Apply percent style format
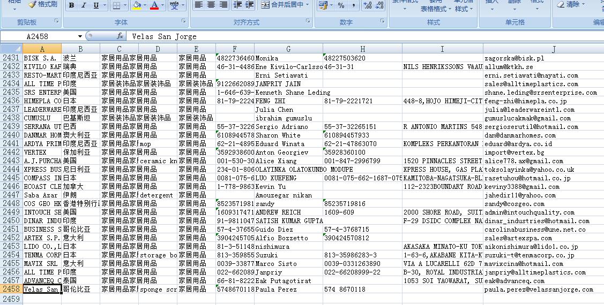 (x=341, y=5)
